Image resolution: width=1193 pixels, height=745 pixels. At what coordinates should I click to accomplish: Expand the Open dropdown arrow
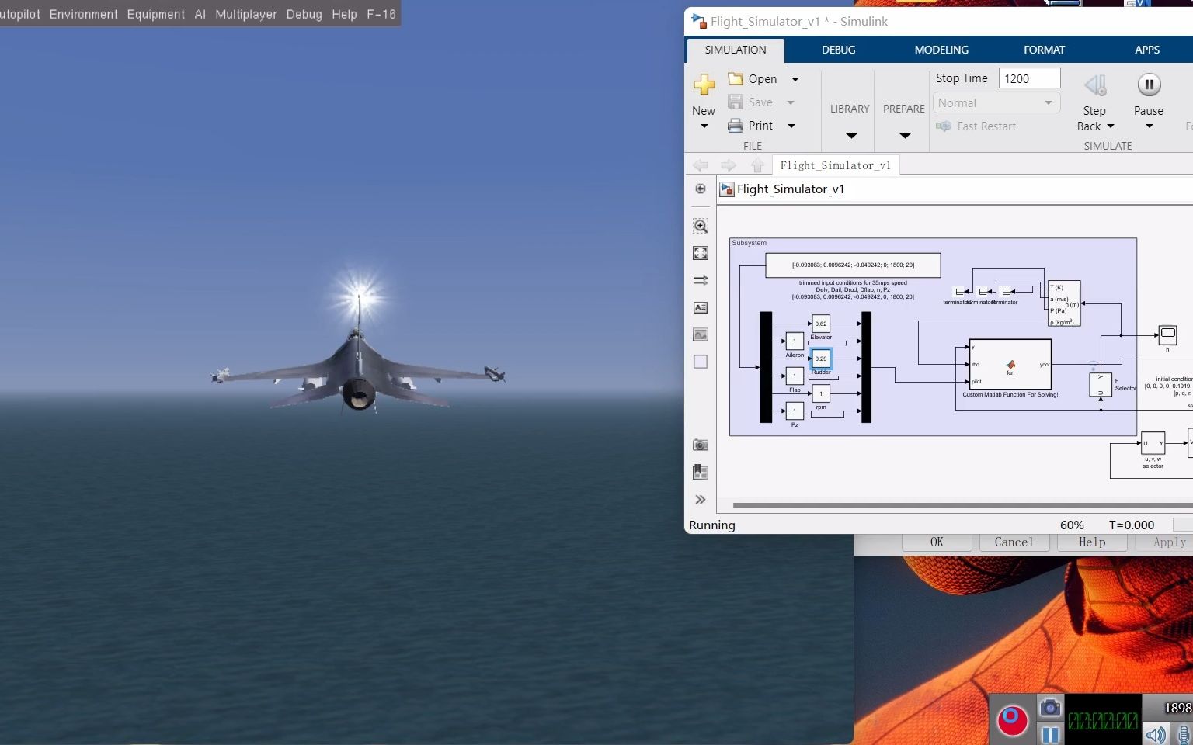pyautogui.click(x=795, y=79)
